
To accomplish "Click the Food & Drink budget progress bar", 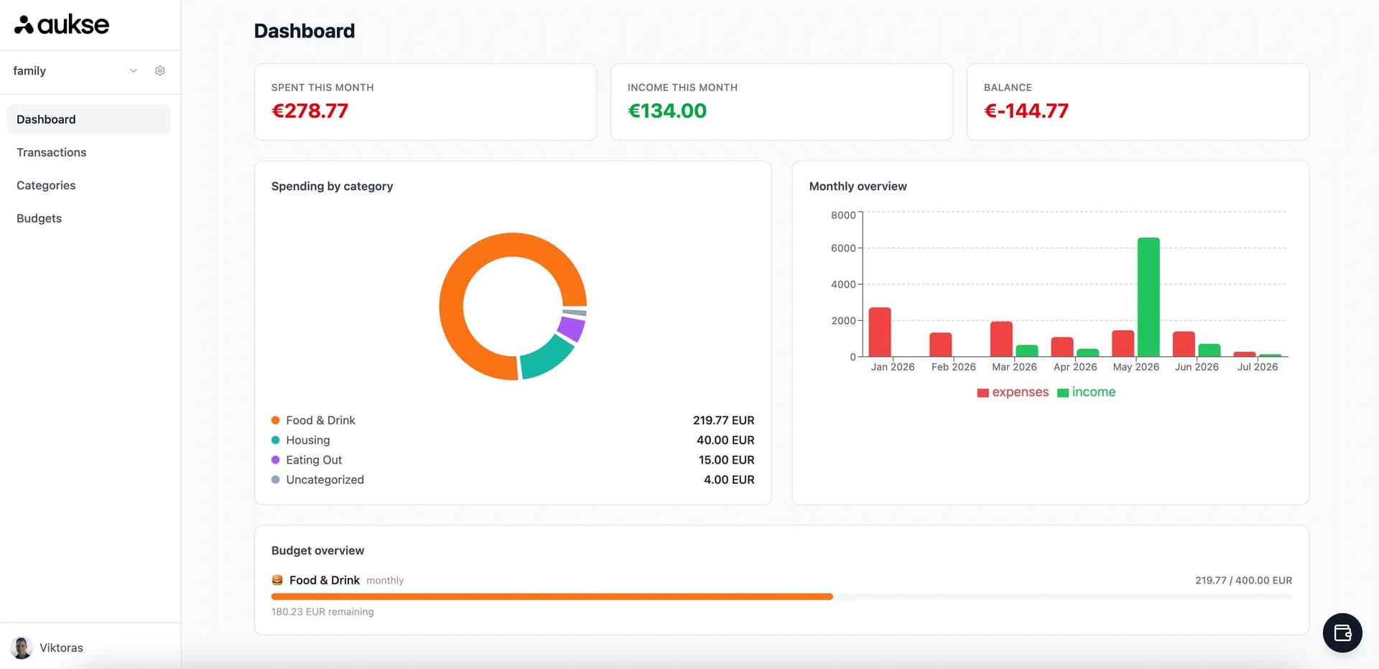I will coord(781,597).
